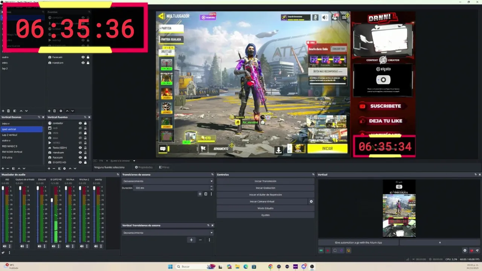The image size is (482, 271).
Task: Open options menu for Mic/Aux 2 channel
Action: point(87,246)
